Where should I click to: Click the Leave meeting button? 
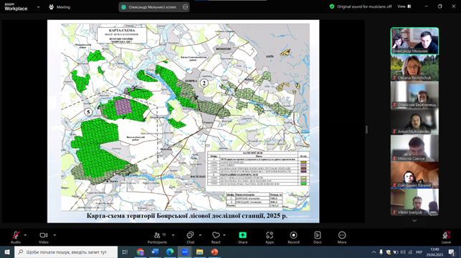[x=446, y=237]
